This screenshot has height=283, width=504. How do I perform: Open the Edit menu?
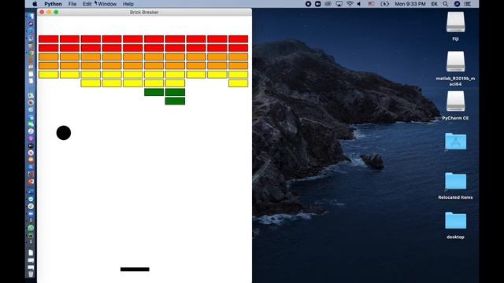[x=87, y=4]
